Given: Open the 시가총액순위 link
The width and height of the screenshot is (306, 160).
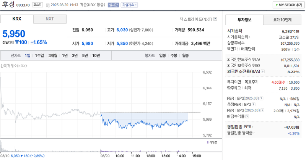Looking at the screenshot, I should [238, 37].
